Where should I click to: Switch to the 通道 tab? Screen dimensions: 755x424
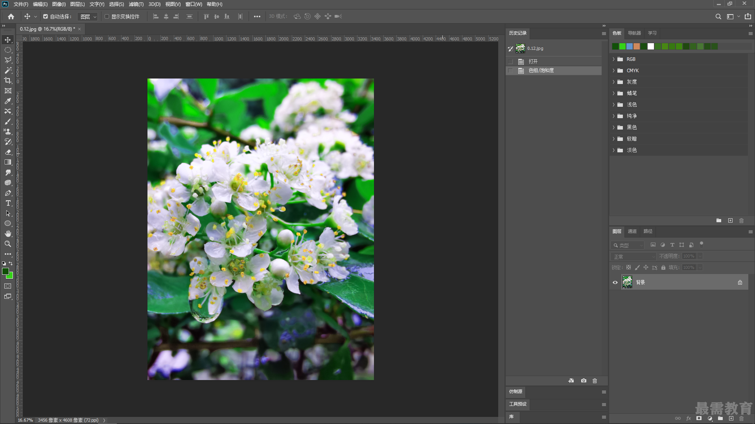(x=632, y=231)
